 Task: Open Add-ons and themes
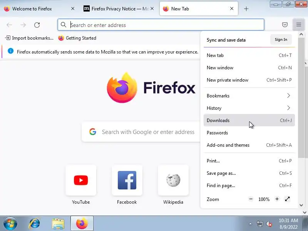click(x=249, y=145)
